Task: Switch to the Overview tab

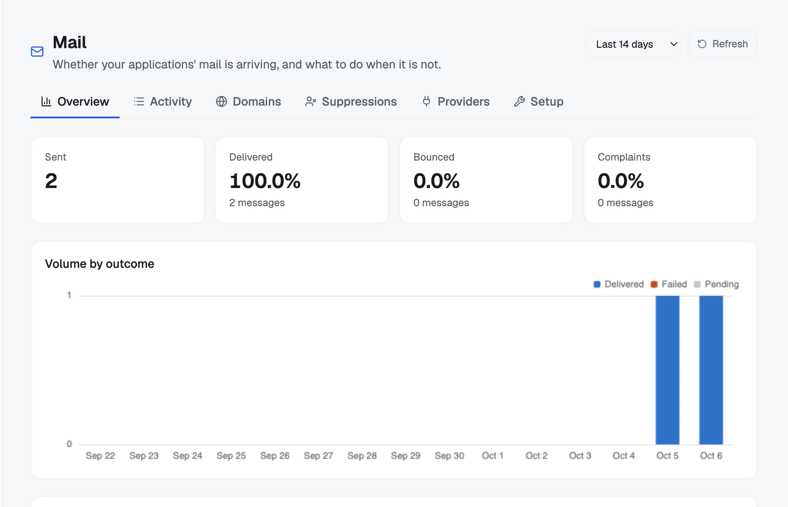Action: pyautogui.click(x=75, y=101)
